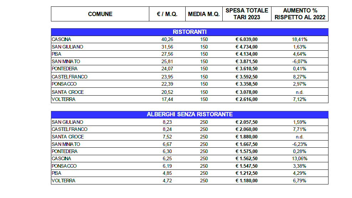The image size is (352, 198).
Task: Select the 7,71% Castelfranco hotel increase
Action: [x=300, y=129]
